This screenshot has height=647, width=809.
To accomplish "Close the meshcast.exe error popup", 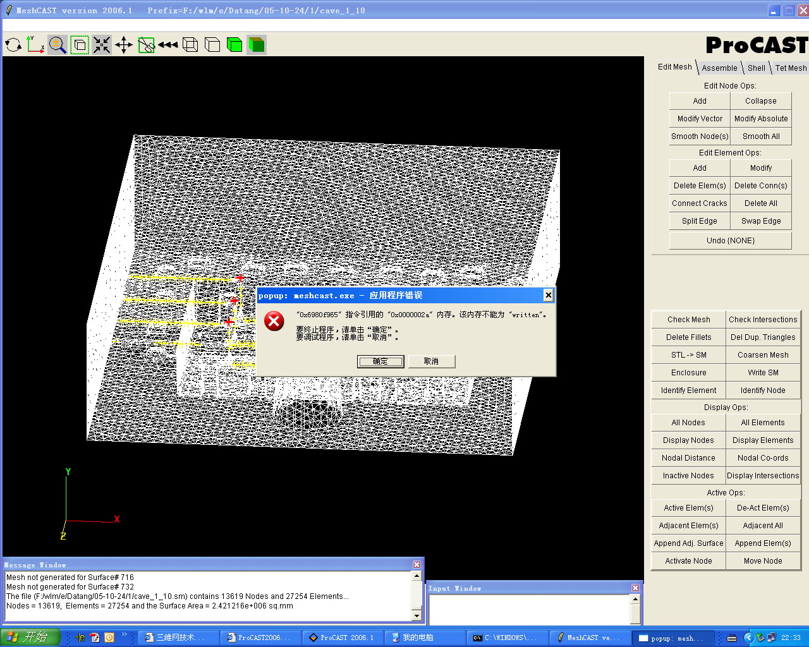I will pos(549,295).
